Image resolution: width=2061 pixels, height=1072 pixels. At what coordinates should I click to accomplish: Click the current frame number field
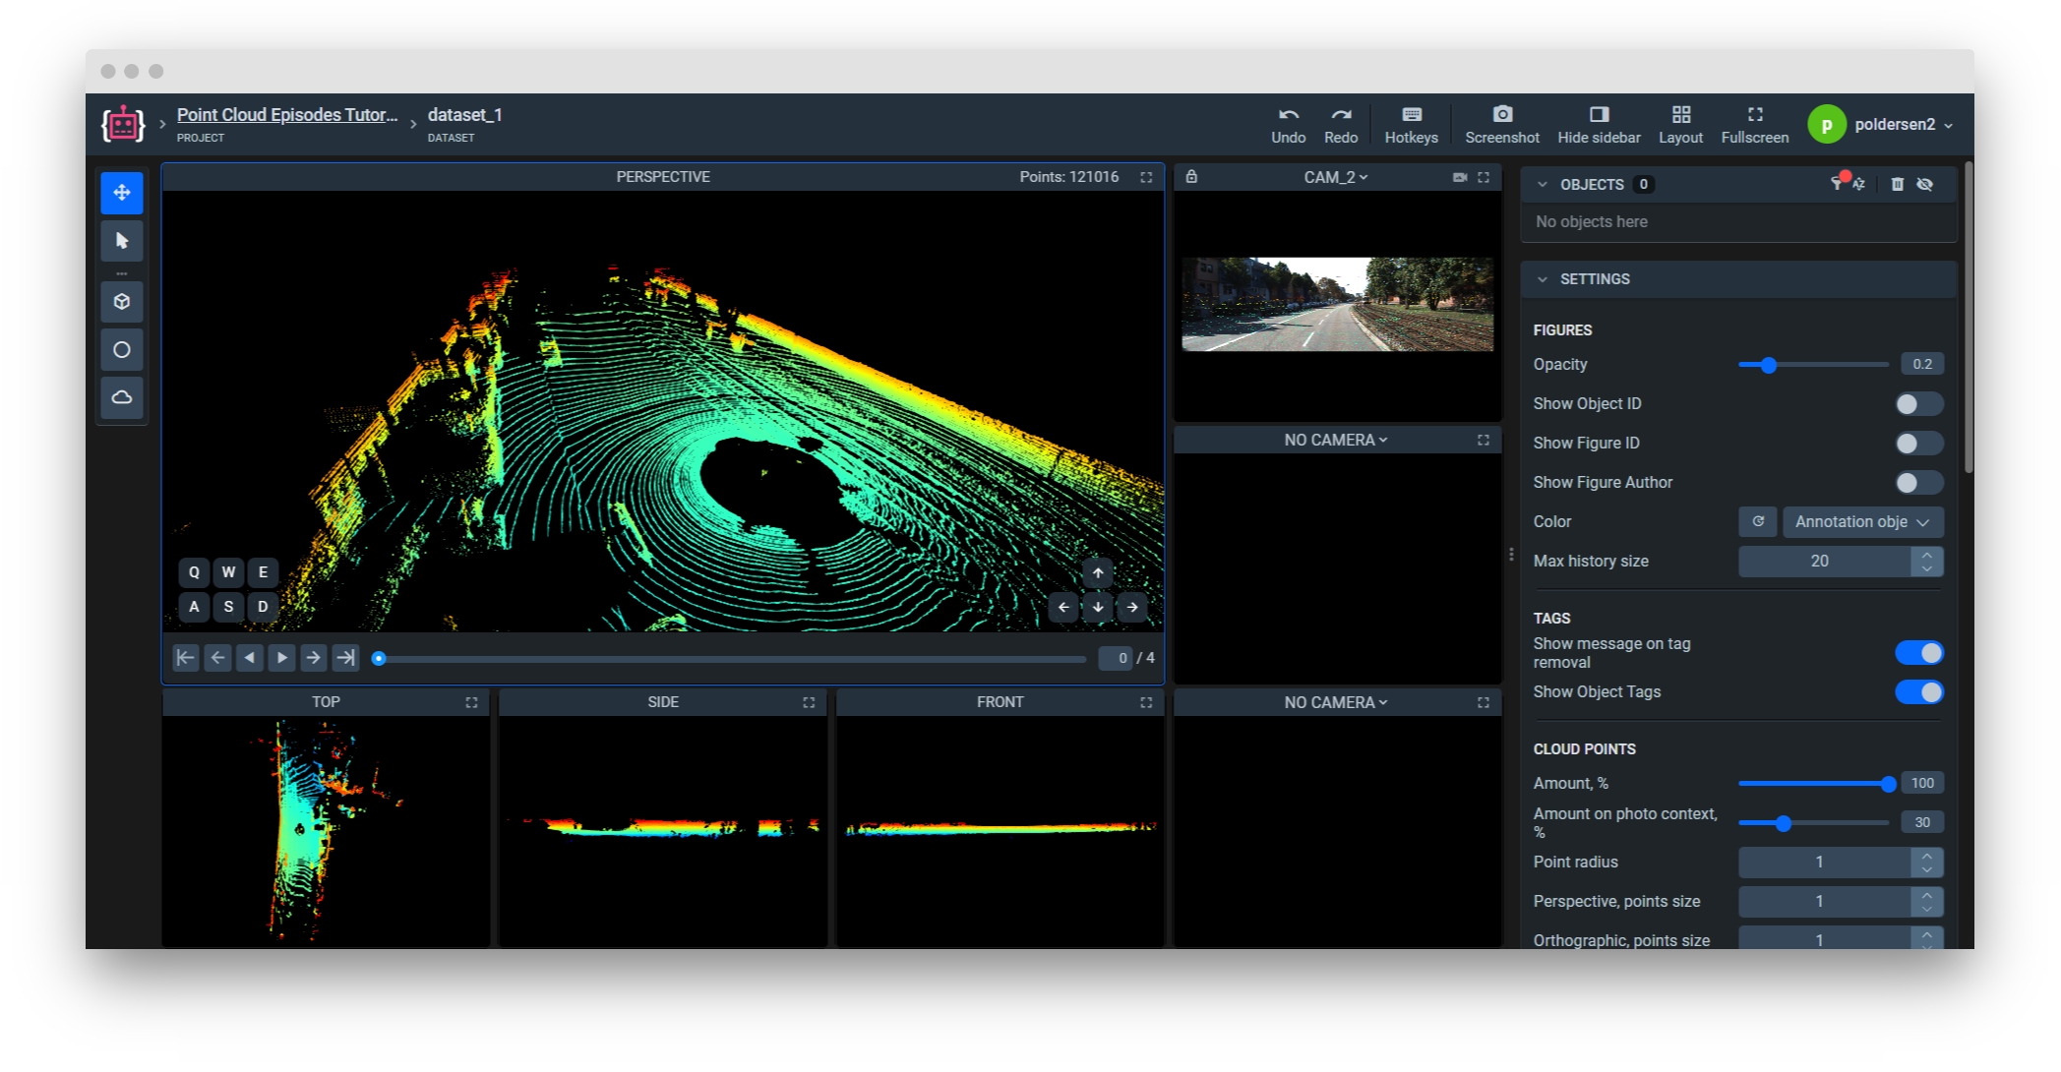(1115, 658)
